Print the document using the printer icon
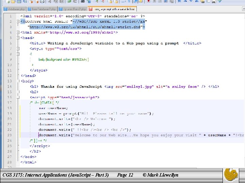 pos(42,1)
